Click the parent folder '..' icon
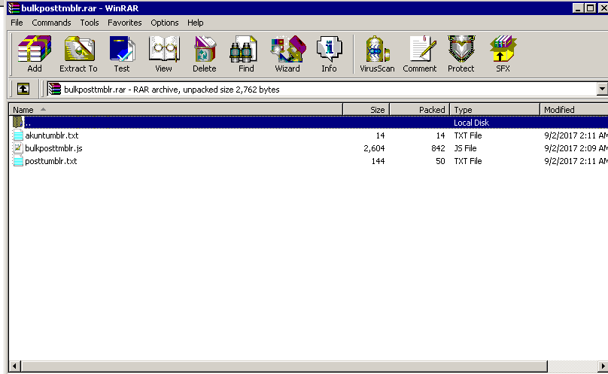This screenshot has height=374, width=608. coord(18,122)
